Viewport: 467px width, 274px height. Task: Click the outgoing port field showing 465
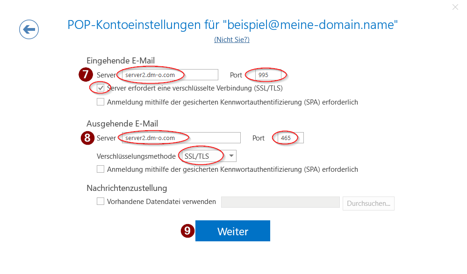(x=291, y=138)
